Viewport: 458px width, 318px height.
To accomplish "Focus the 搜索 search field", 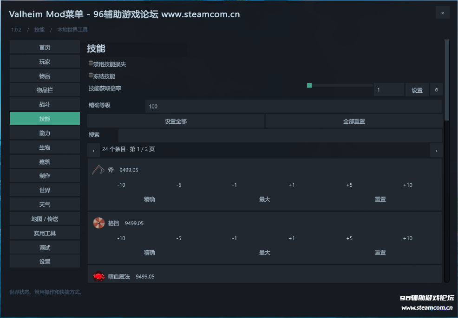I will tap(280, 135).
